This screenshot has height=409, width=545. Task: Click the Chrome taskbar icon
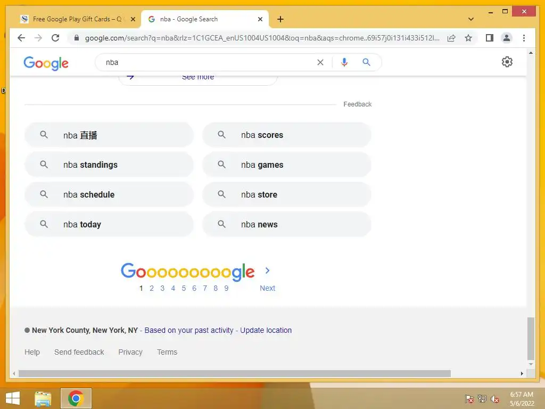coord(76,398)
